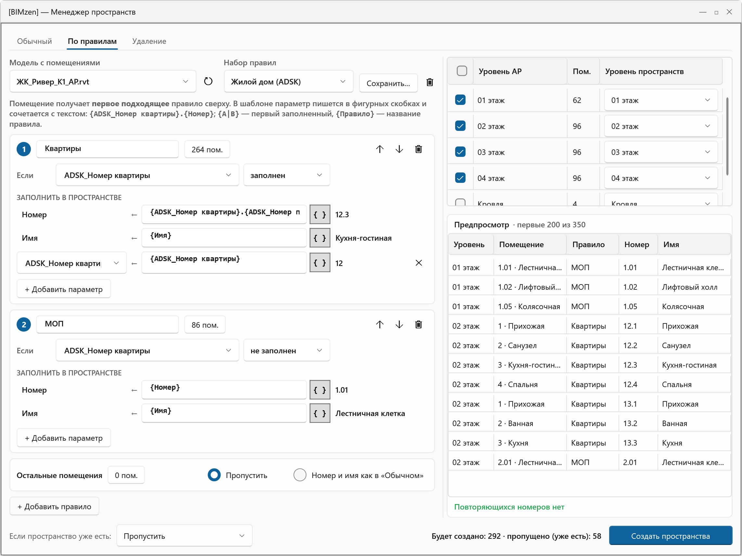Click the levels list vertical scrollbar

pyautogui.click(x=727, y=136)
